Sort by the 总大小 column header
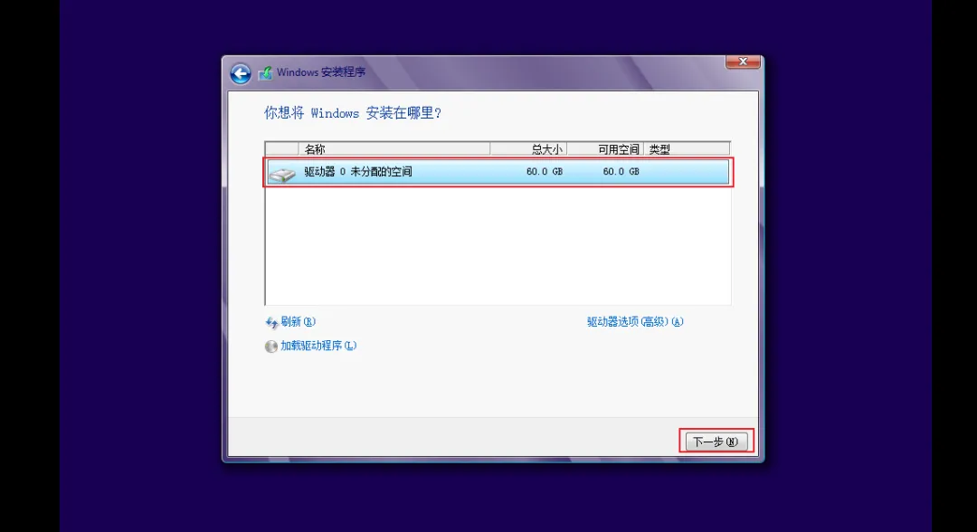The image size is (977, 532). tap(528, 149)
